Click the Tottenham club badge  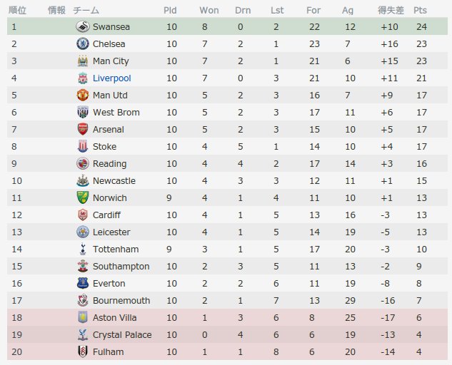click(82, 250)
